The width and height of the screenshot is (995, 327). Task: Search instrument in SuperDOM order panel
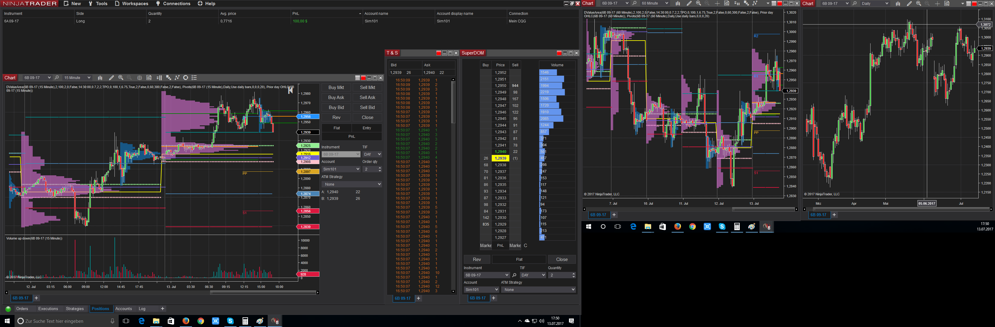514,275
